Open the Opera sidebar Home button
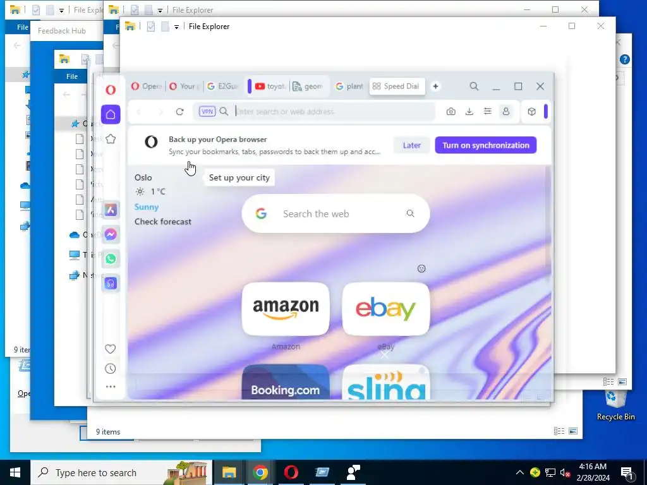 pos(111,114)
